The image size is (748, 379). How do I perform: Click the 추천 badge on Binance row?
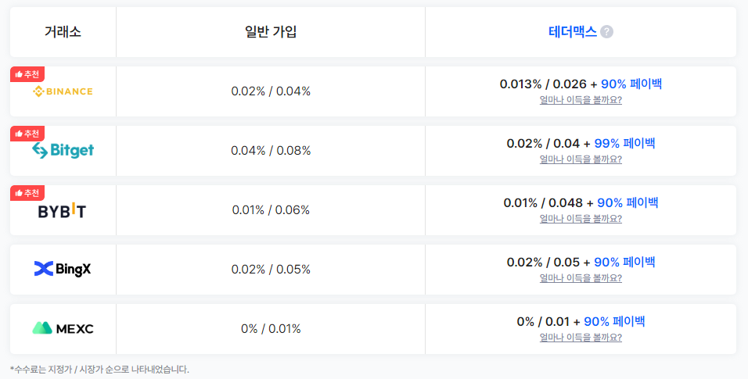pyautogui.click(x=27, y=74)
